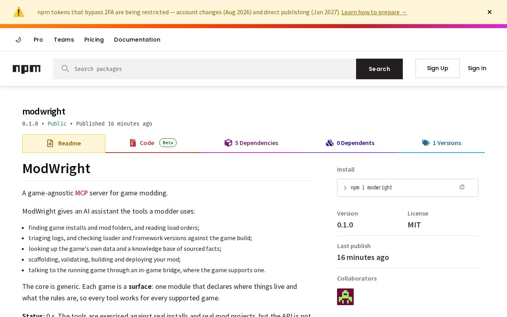Image resolution: width=507 pixels, height=317 pixels.
Task: Click the Dependents cubes icon
Action: click(330, 143)
